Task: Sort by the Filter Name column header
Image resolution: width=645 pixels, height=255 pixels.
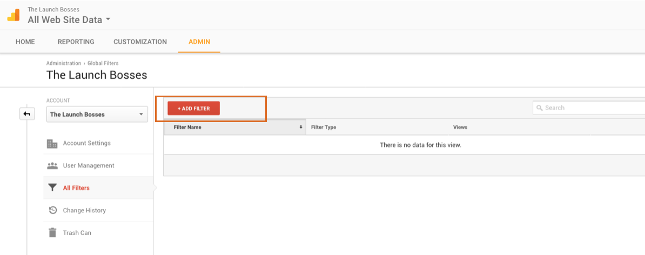Action: (x=235, y=127)
